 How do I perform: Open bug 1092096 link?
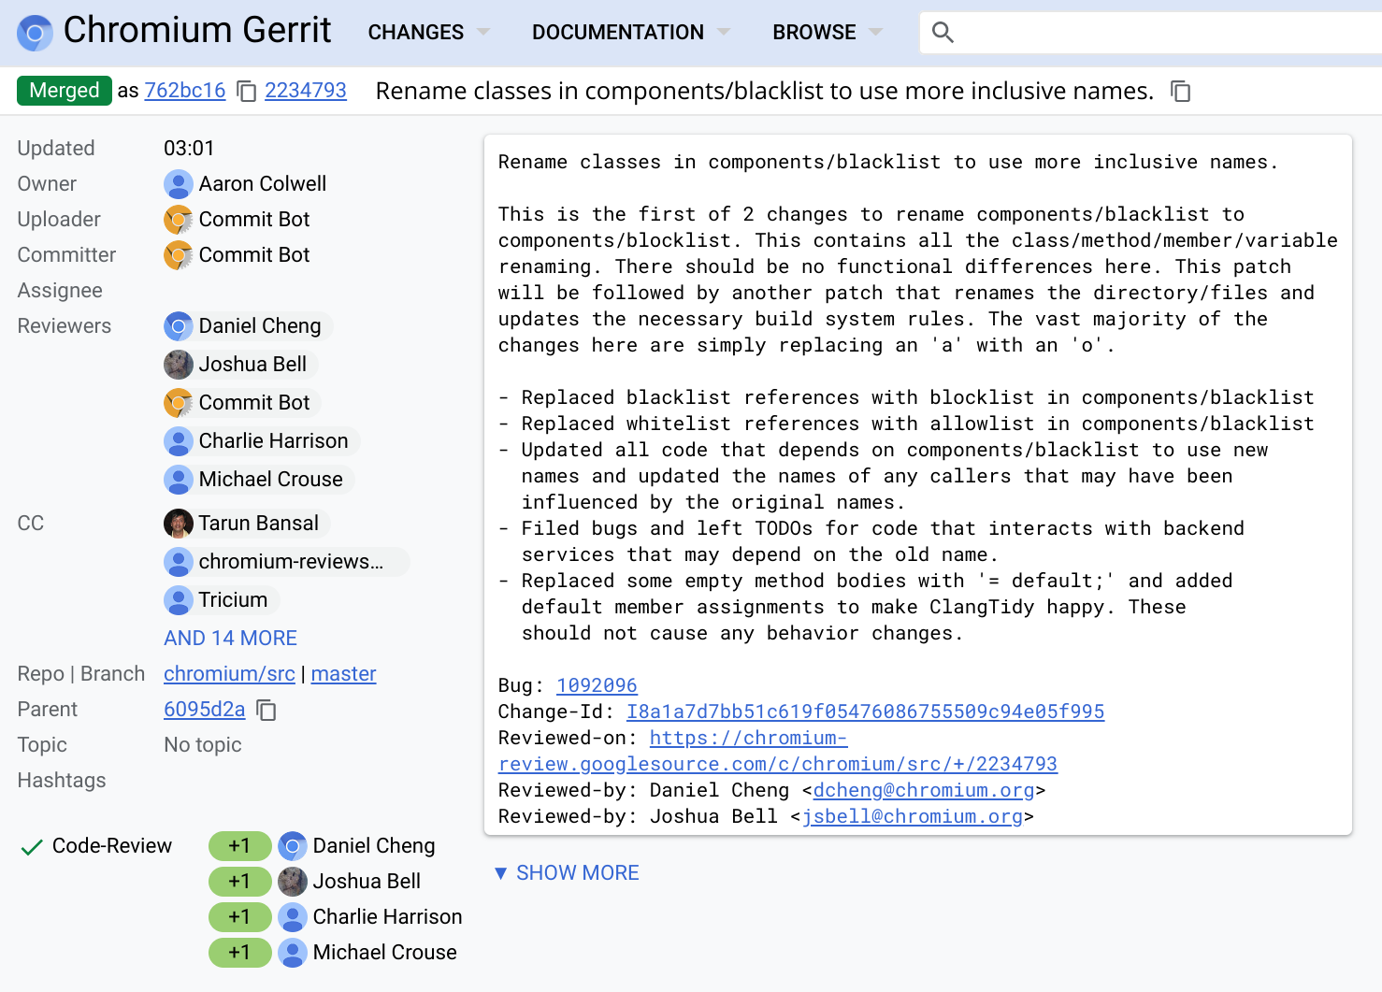pos(597,685)
